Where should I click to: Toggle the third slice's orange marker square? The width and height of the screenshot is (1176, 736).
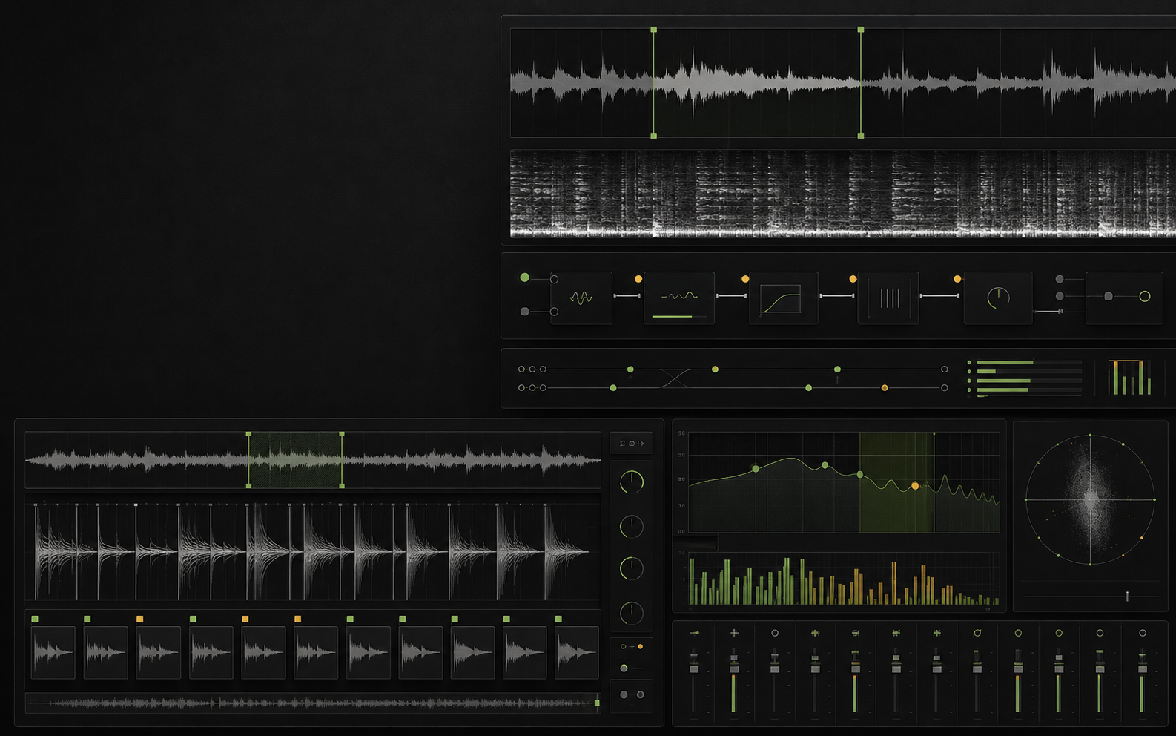pyautogui.click(x=139, y=619)
